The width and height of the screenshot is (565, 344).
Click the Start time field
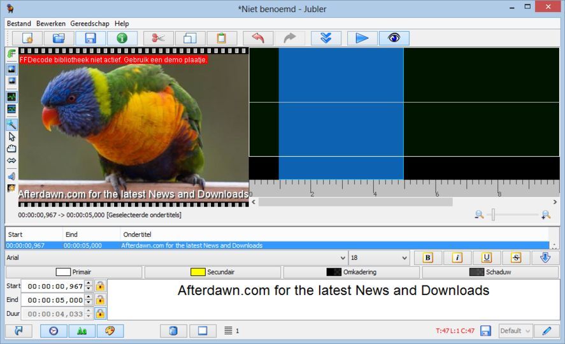click(x=53, y=287)
